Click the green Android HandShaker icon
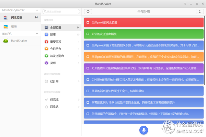Image resolution: width=206 pixels, height=137 pixels. (5, 41)
